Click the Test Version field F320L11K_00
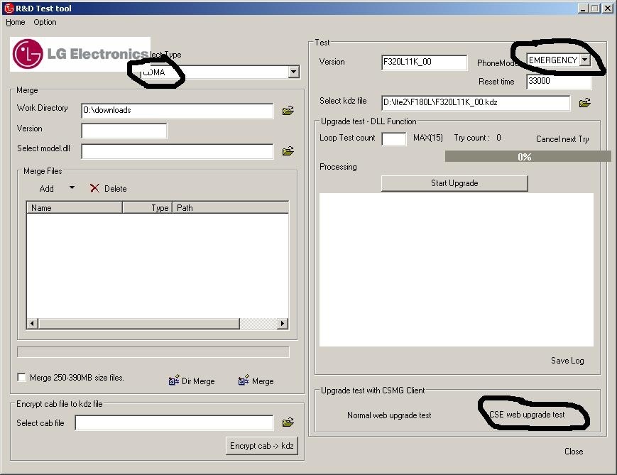The width and height of the screenshot is (617, 475). [424, 62]
